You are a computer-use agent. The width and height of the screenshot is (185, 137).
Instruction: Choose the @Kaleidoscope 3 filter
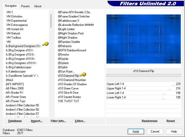(x=68, y=21)
